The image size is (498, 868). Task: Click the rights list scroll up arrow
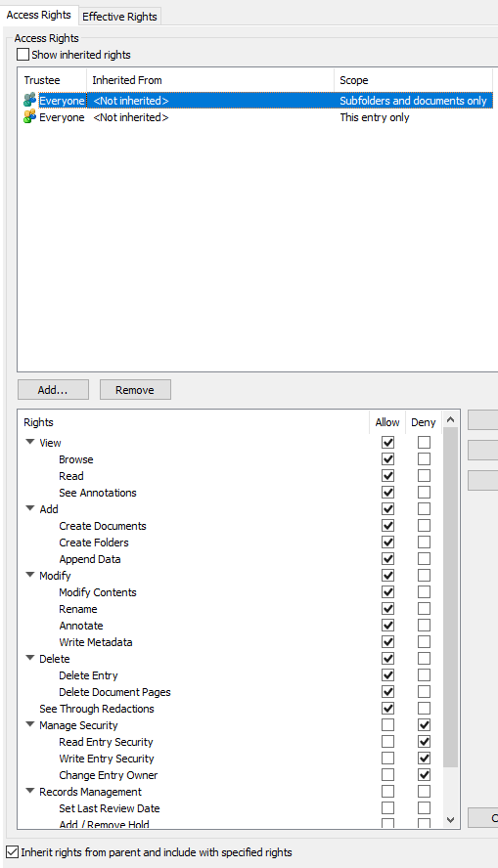pyautogui.click(x=450, y=420)
